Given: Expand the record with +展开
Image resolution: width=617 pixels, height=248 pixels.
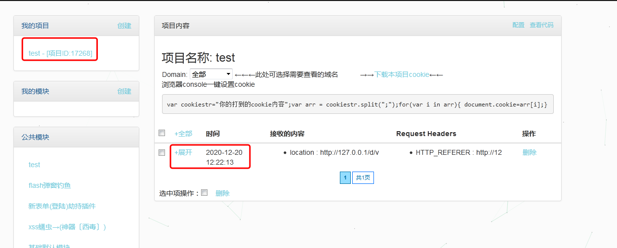Looking at the screenshot, I should (183, 152).
